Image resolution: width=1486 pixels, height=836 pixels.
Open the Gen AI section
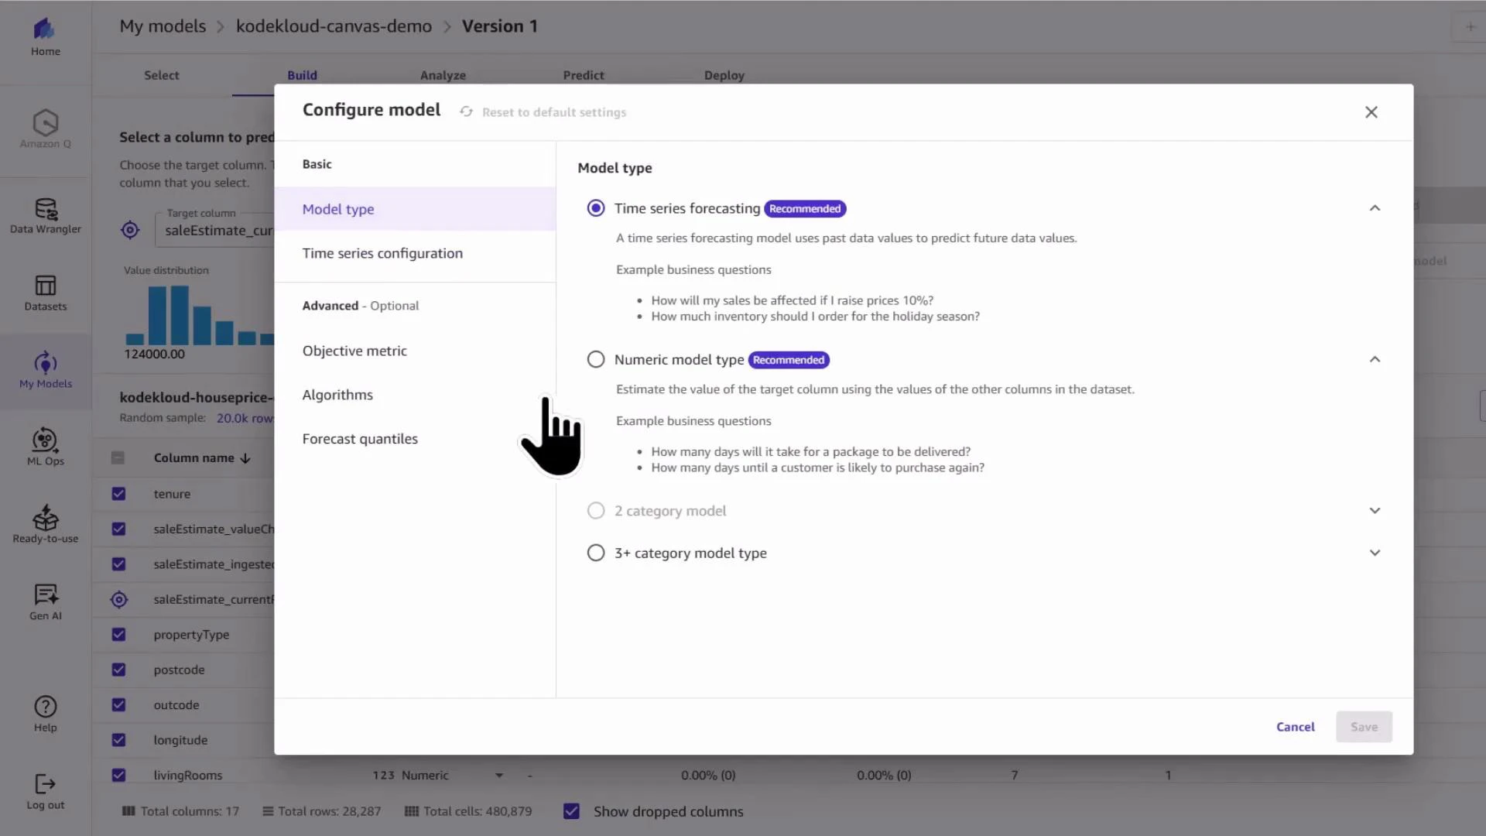45,601
